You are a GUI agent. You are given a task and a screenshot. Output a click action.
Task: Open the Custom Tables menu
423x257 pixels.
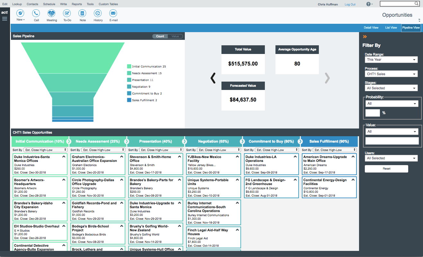(108, 4)
